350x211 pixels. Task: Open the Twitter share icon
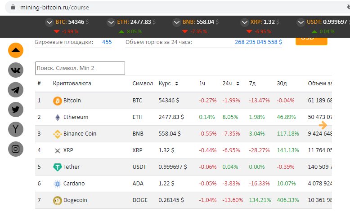(x=16, y=110)
